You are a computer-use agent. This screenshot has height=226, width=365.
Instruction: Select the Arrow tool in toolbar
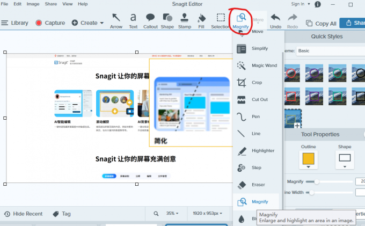[116, 21]
